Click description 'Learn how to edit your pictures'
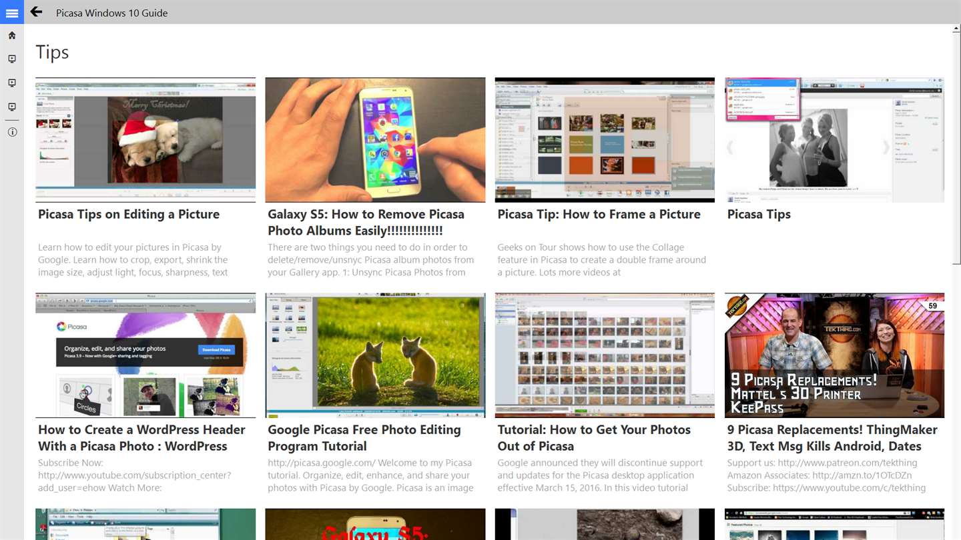 [x=133, y=260]
